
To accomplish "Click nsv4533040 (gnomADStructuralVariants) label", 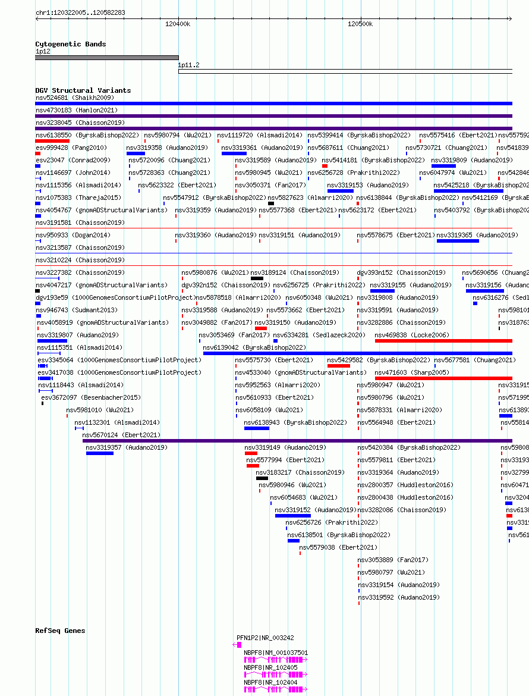I will pos(301,372).
